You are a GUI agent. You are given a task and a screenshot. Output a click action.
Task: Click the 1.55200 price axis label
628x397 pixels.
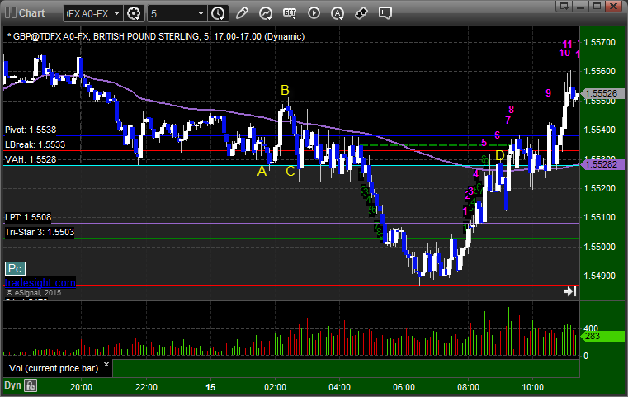click(x=600, y=188)
